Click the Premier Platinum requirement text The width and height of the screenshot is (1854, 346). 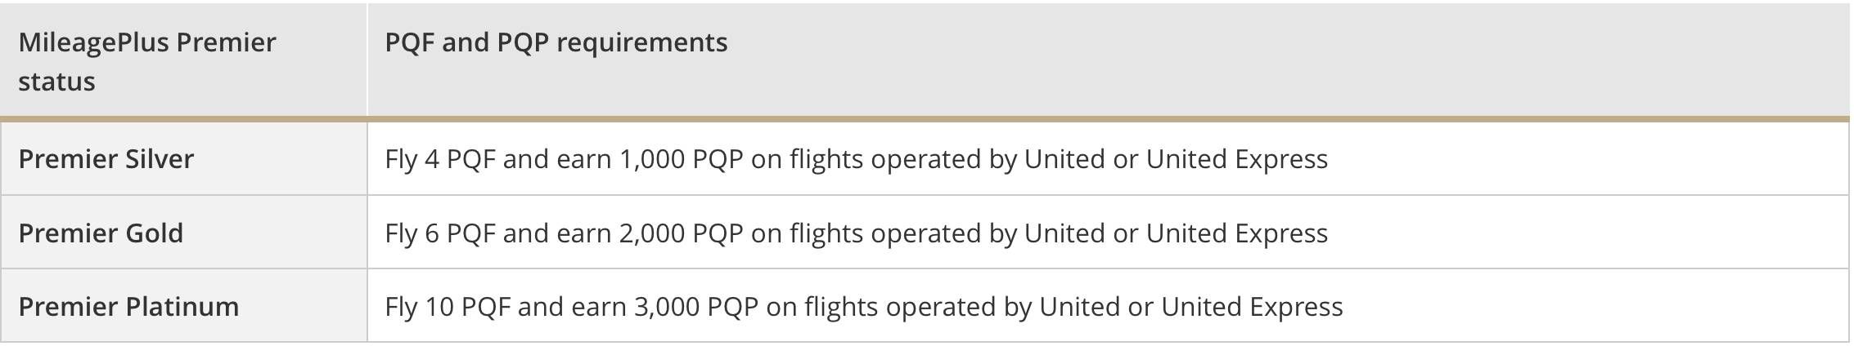click(x=863, y=307)
